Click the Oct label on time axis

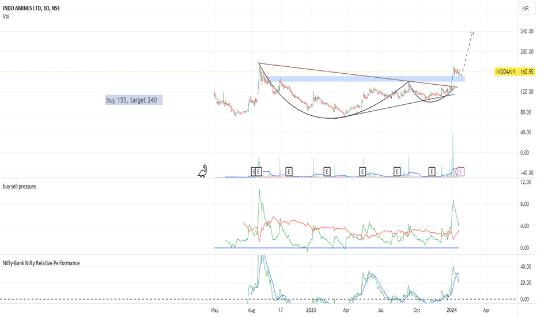(x=417, y=310)
